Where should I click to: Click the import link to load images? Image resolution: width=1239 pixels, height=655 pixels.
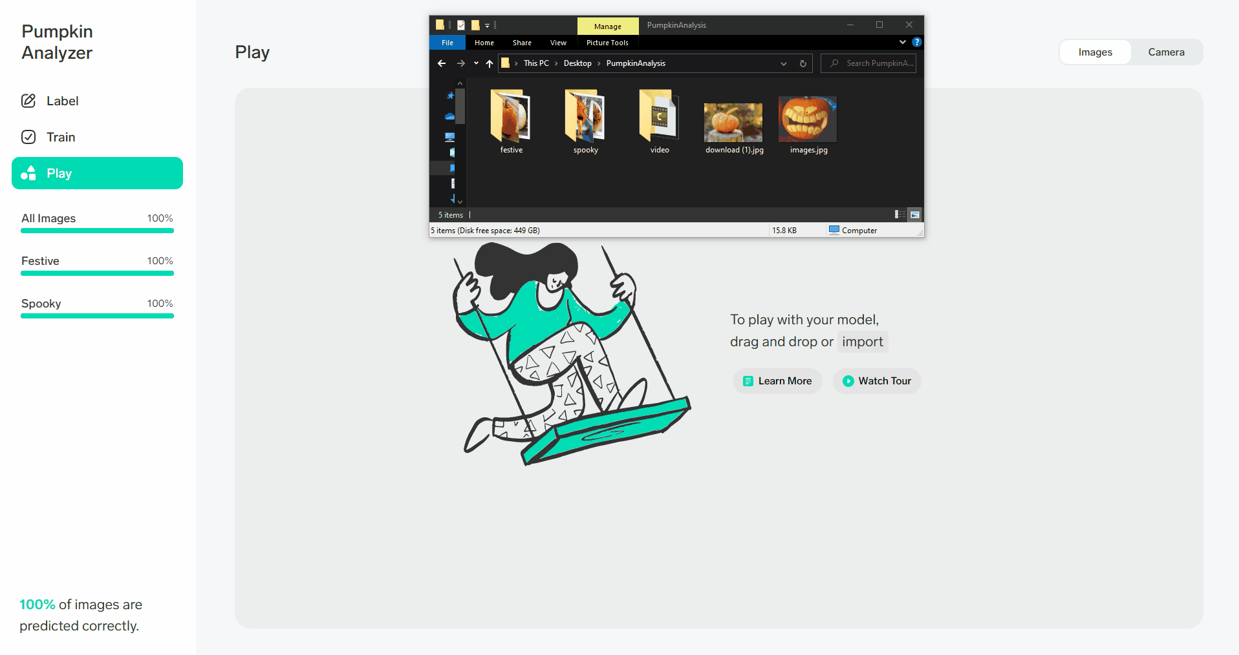(x=862, y=342)
